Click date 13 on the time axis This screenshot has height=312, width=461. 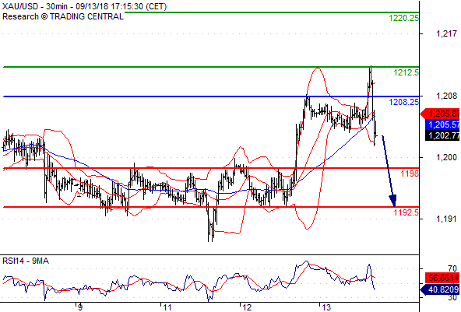[x=326, y=308]
